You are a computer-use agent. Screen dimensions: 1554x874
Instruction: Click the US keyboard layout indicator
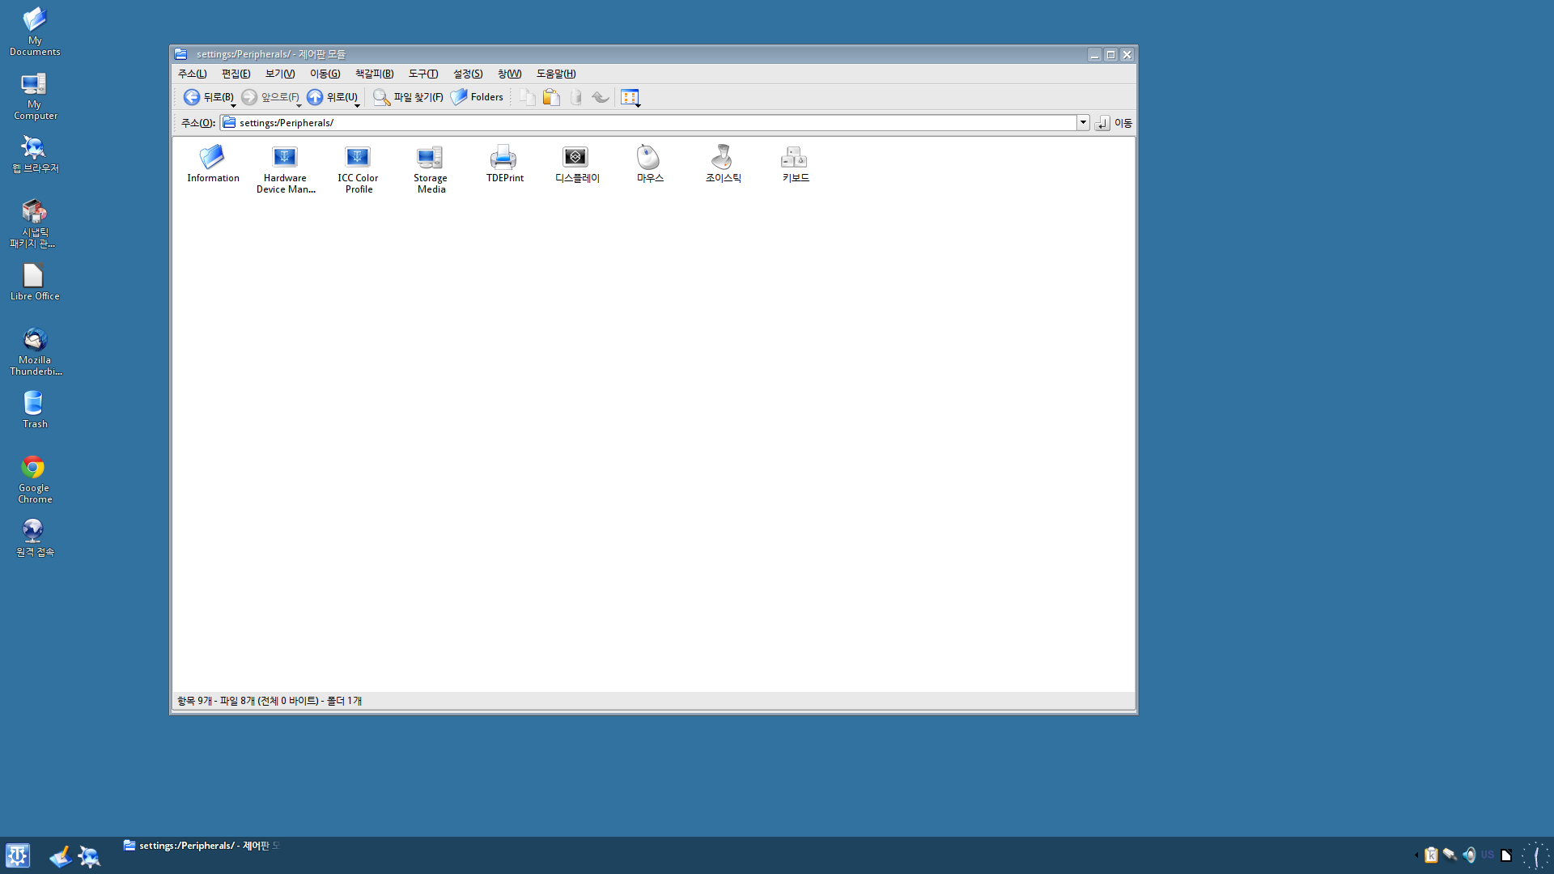[x=1488, y=855]
